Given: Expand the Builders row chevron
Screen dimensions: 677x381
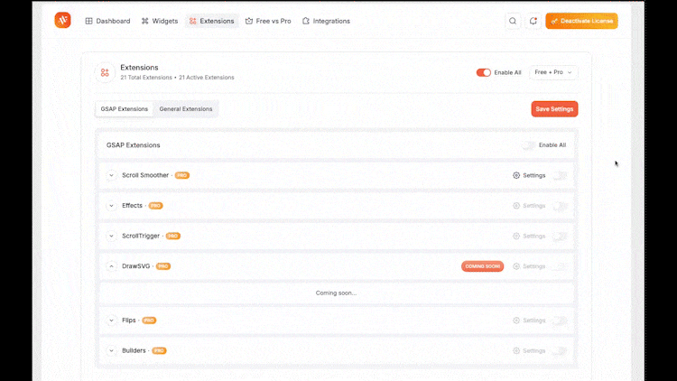Looking at the screenshot, I should (x=111, y=350).
